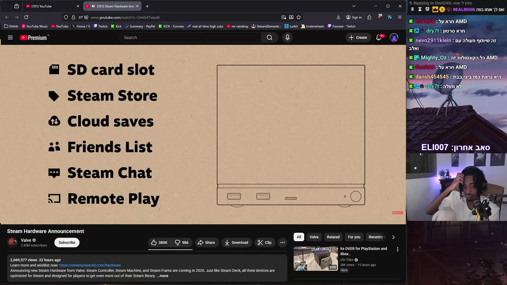Open the mr raindrop bookmark
The height and width of the screenshot is (285, 507).
[x=238, y=26]
